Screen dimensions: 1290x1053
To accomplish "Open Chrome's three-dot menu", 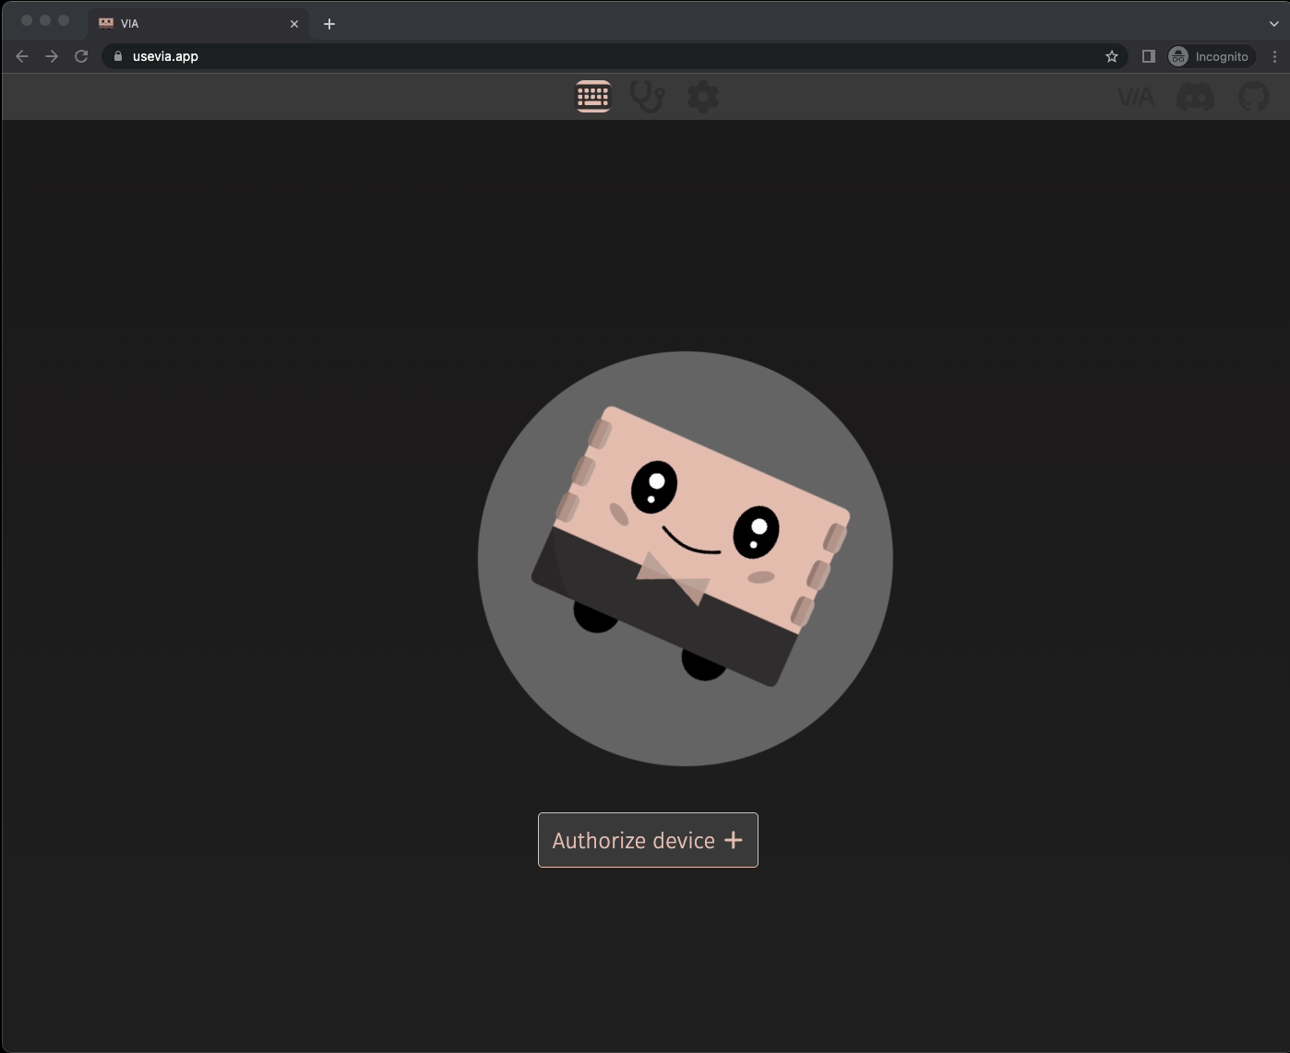I will coord(1275,56).
